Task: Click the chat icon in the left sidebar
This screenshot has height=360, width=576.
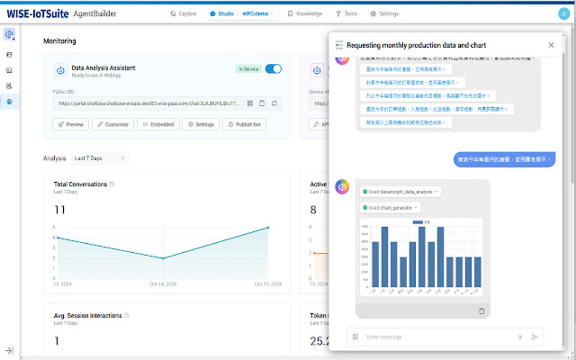Action: (8, 70)
